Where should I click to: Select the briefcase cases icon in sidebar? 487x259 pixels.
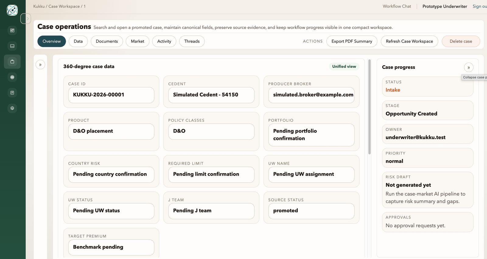pyautogui.click(x=12, y=61)
